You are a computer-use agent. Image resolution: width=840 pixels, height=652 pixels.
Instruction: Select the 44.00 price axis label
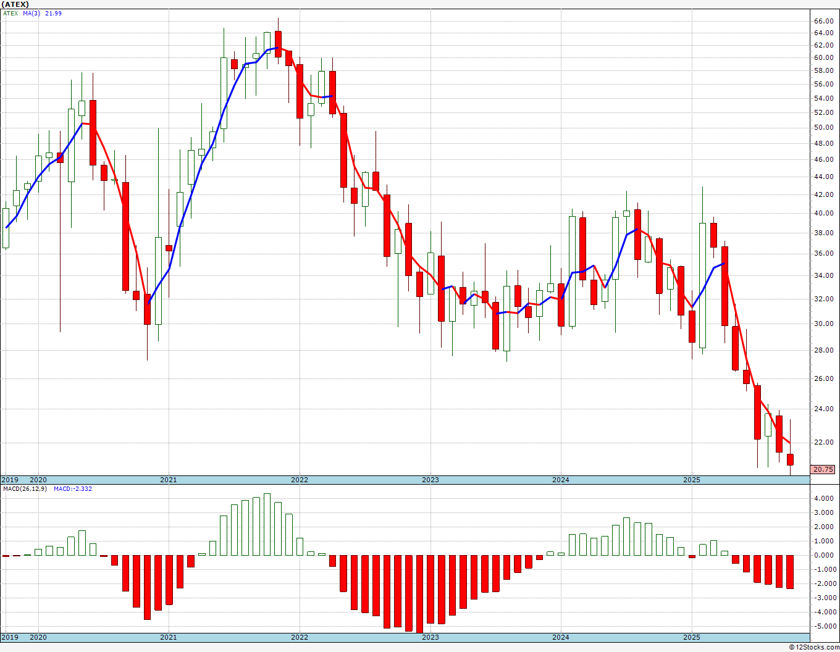coord(823,177)
